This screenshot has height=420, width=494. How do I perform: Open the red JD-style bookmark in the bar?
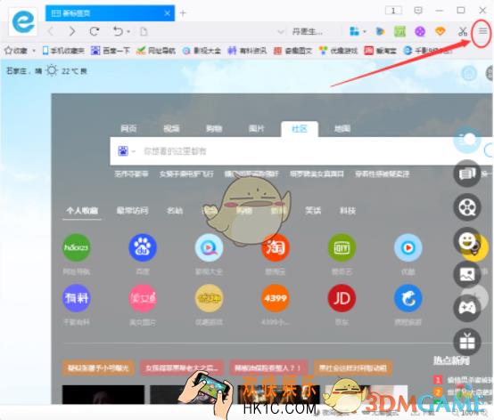pos(380,51)
